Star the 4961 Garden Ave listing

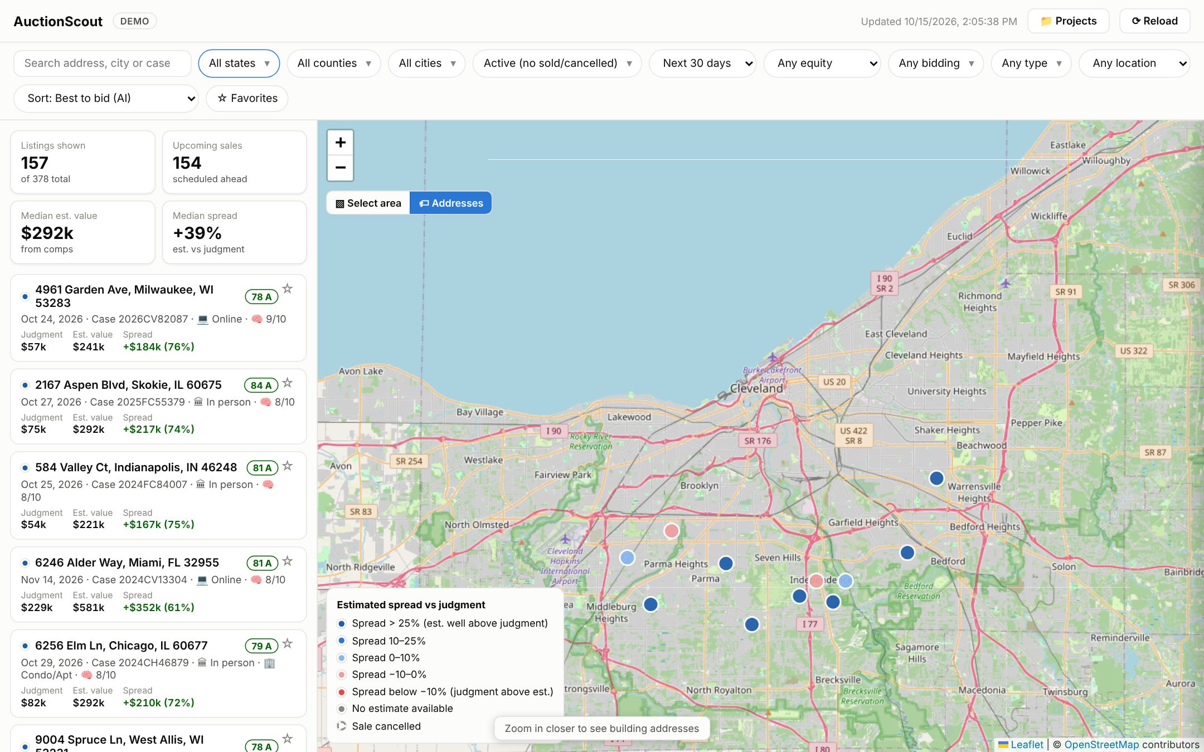point(288,289)
